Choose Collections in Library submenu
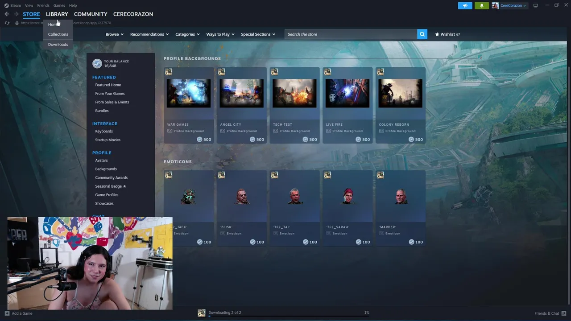The image size is (571, 321). click(58, 34)
